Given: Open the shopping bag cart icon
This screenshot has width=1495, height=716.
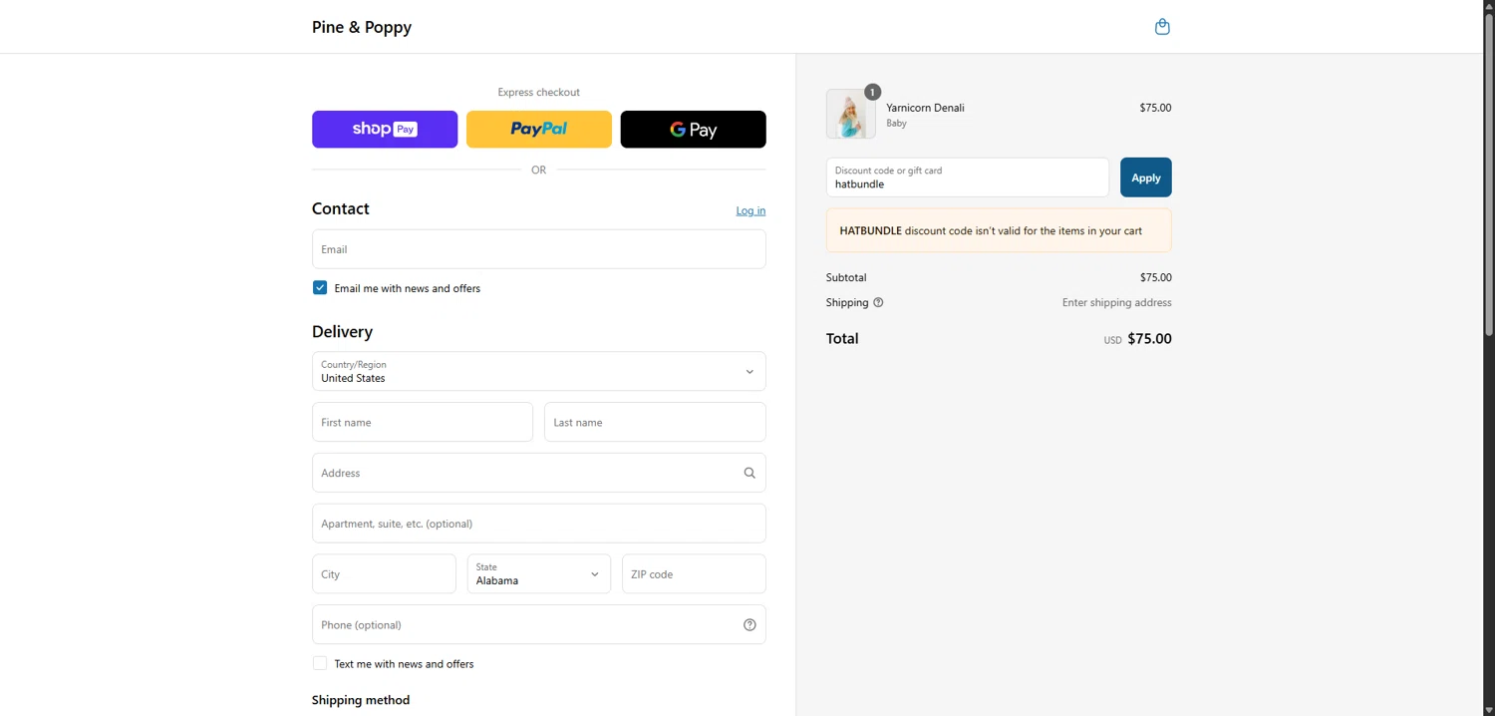Looking at the screenshot, I should pos(1162,27).
